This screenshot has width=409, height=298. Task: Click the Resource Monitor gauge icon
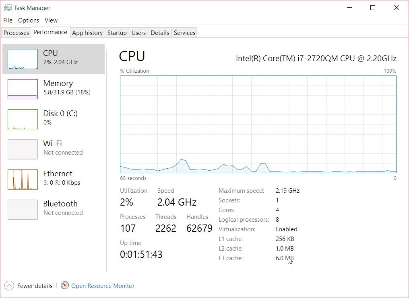tap(65, 285)
